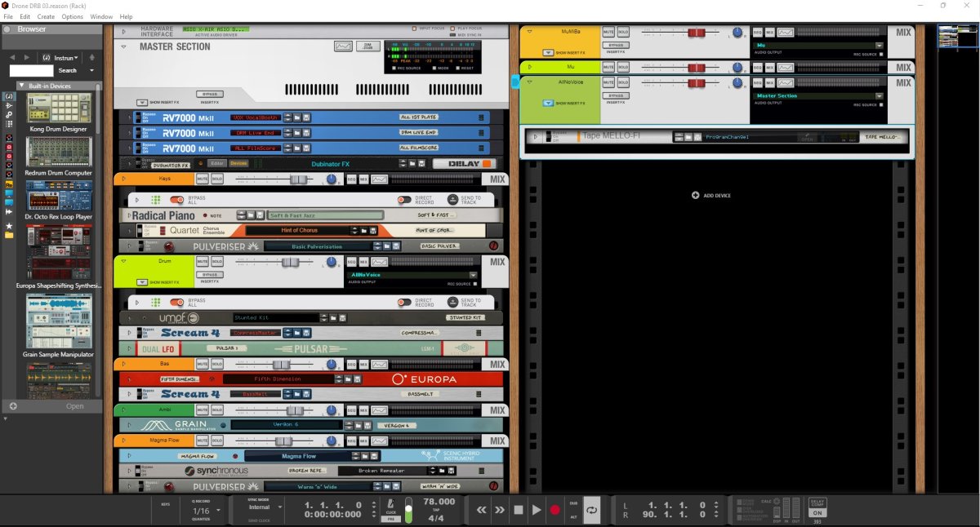Click the SEQ button on Keys channel
This screenshot has height=527, width=980.
point(352,179)
